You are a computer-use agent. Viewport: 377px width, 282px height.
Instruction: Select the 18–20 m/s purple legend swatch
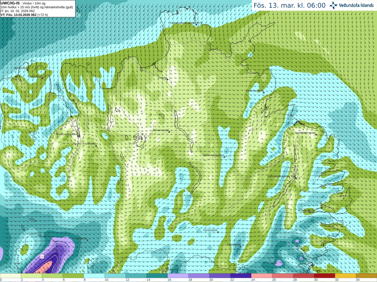[x=199, y=276]
